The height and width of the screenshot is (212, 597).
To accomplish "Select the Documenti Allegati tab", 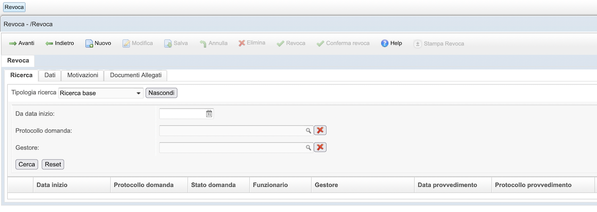I will point(135,75).
